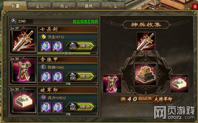Click the sword thumbnail atop 神兵收集 panel
Image resolution: width=198 pixels, height=123 pixels.
click(146, 41)
